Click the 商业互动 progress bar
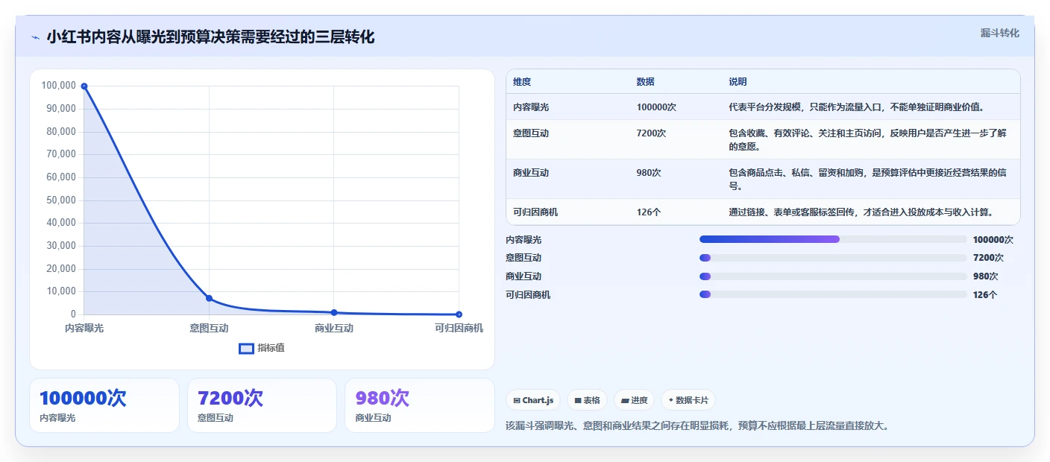This screenshot has width=1050, height=462. tap(833, 276)
